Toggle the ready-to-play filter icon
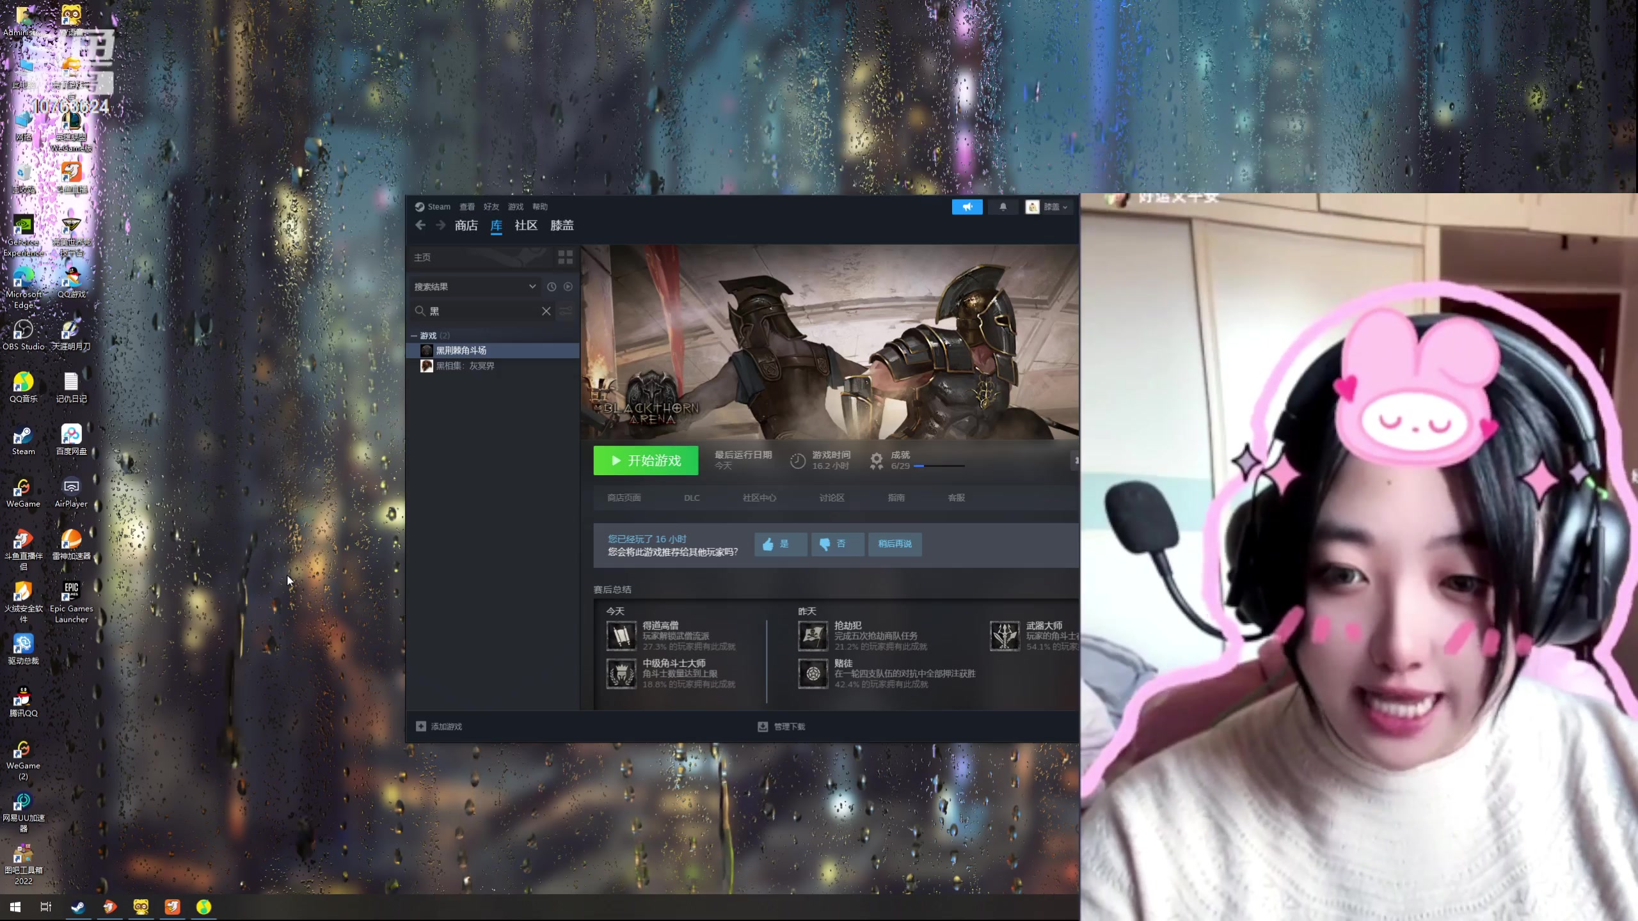 (x=568, y=287)
